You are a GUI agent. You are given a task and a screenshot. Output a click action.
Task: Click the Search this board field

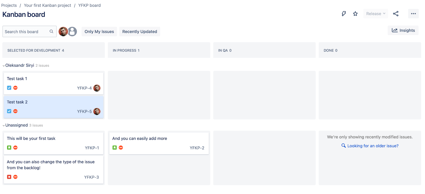tap(26, 32)
